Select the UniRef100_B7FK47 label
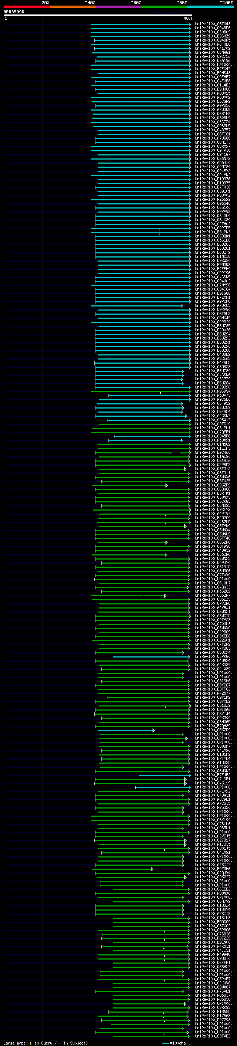The height and width of the screenshot is (1046, 237). click(x=213, y=69)
